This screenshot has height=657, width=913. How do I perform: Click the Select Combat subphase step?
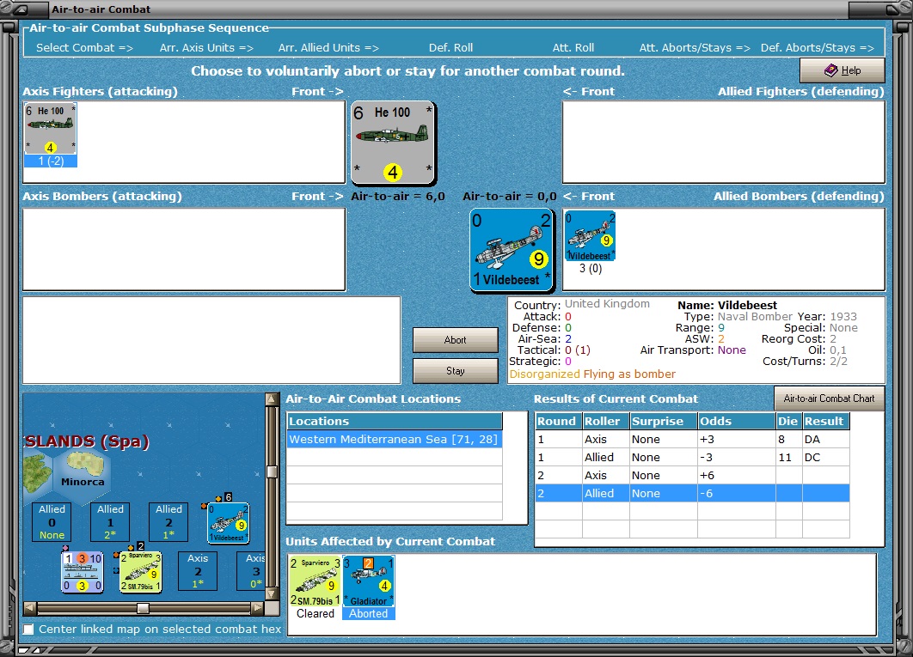[84, 48]
